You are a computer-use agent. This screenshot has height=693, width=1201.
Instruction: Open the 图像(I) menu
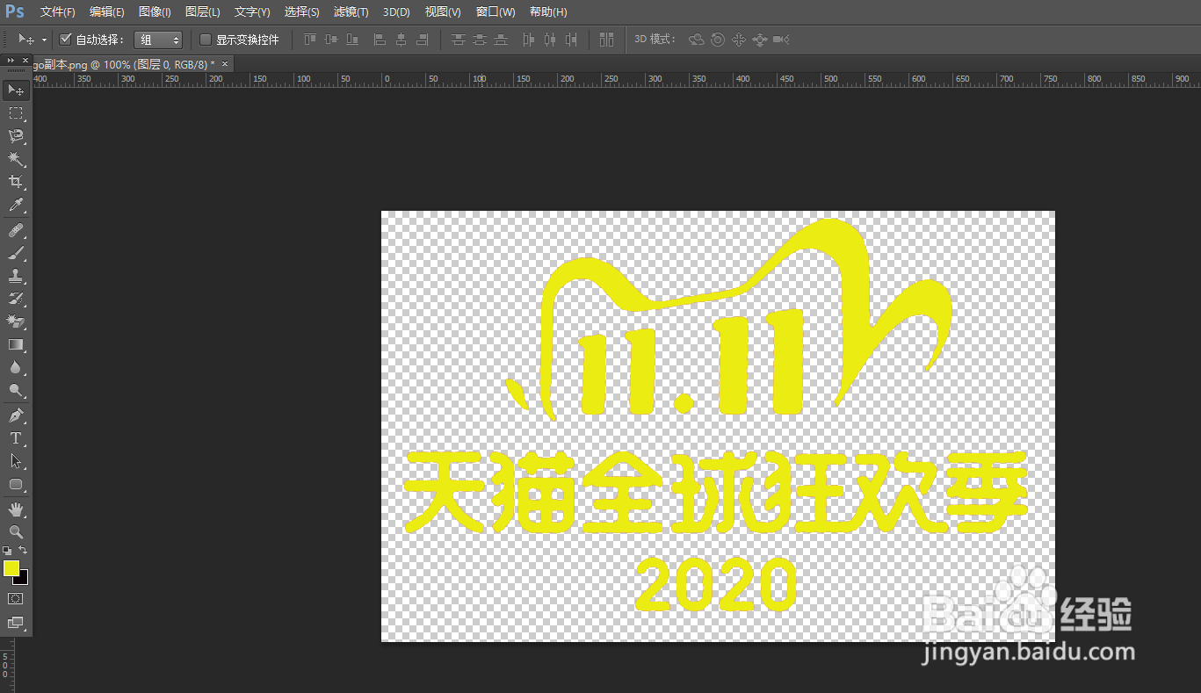[x=155, y=12]
